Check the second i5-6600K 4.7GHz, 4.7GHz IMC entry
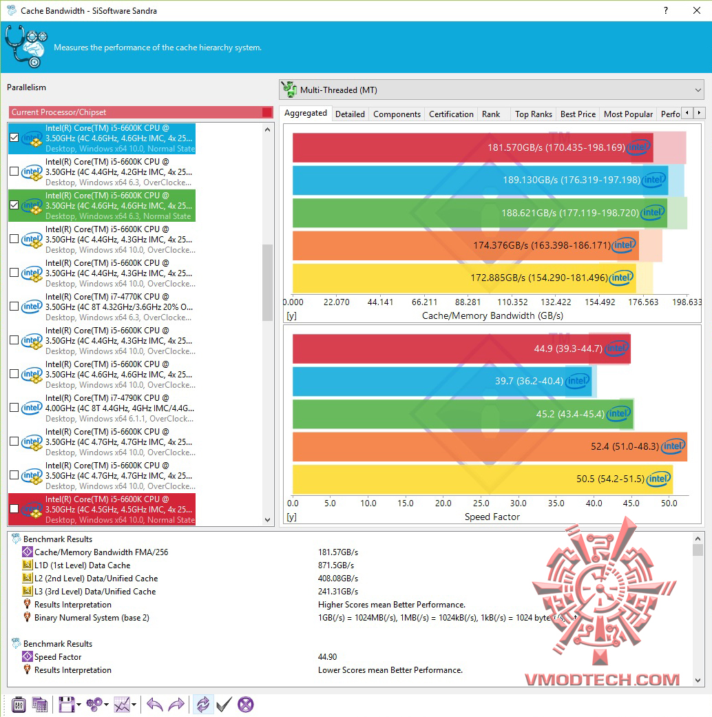This screenshot has height=717, width=712. [x=14, y=475]
